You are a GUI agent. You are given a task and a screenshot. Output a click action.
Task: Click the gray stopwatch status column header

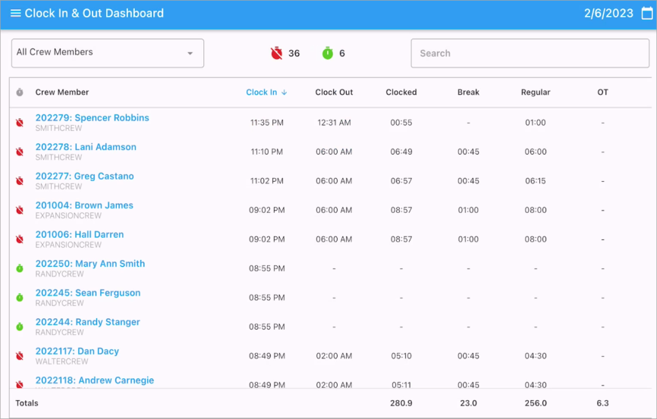pos(20,92)
